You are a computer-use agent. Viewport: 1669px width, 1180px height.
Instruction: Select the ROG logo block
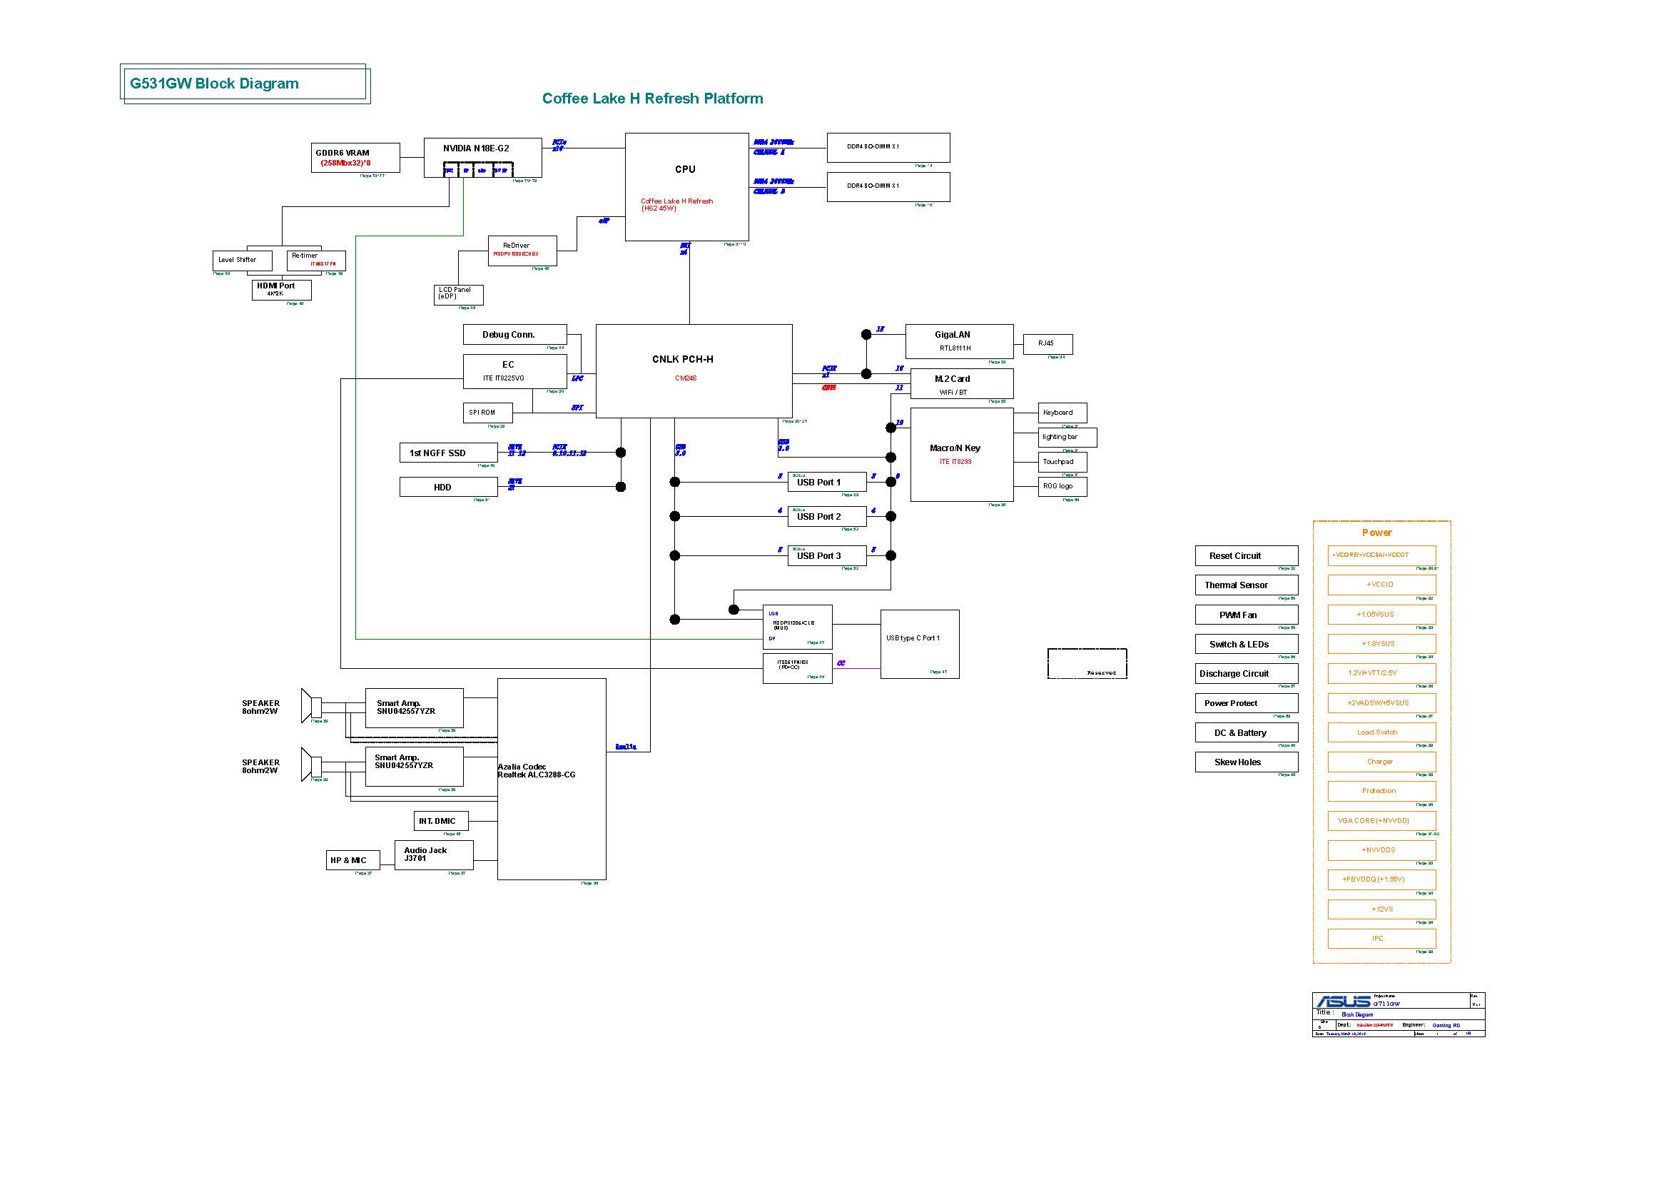pos(1062,486)
